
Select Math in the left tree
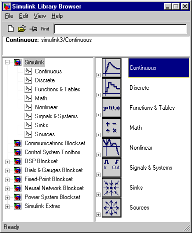click(x=41, y=98)
